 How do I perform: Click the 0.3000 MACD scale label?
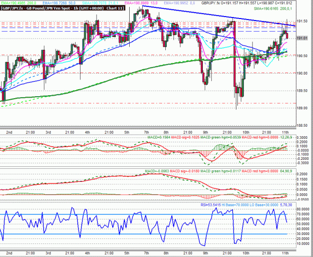tap(302, 138)
